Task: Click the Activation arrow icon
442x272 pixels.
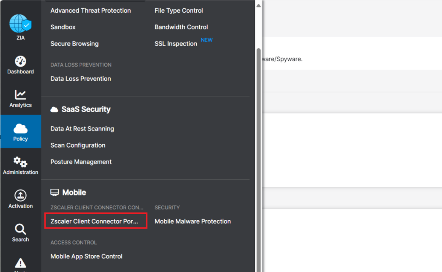Action: [x=20, y=196]
